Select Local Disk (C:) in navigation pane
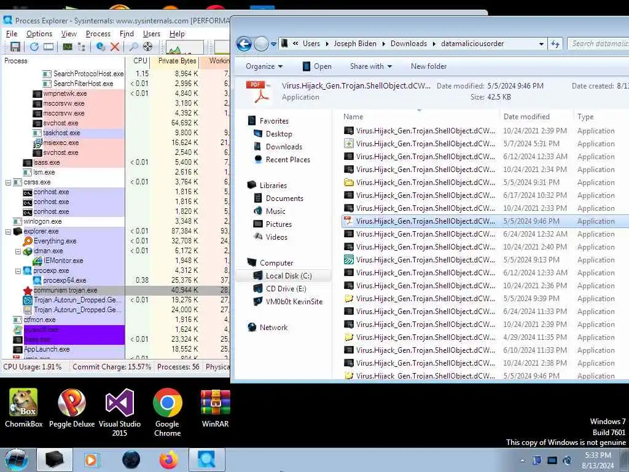The height and width of the screenshot is (472, 629). [289, 276]
